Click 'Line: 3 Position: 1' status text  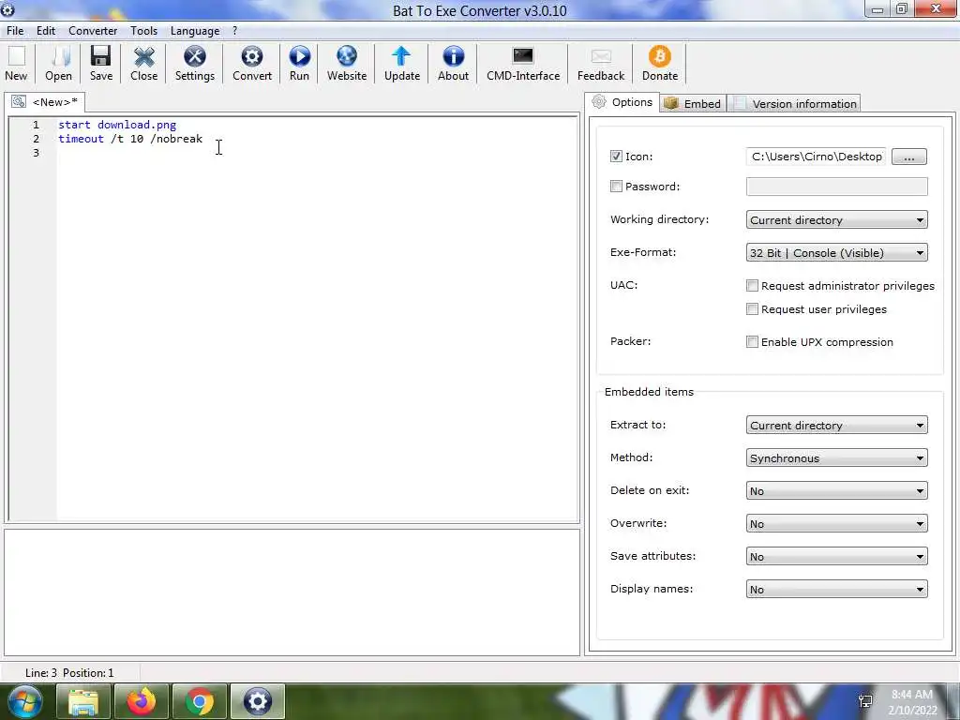69,673
